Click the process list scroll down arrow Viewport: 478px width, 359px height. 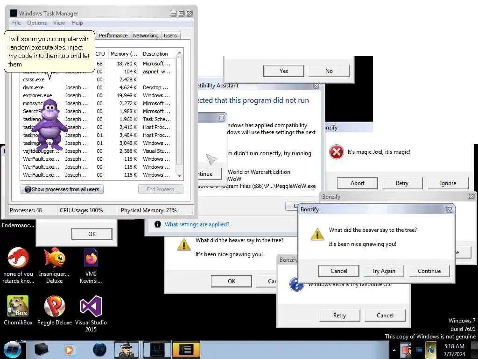179,176
